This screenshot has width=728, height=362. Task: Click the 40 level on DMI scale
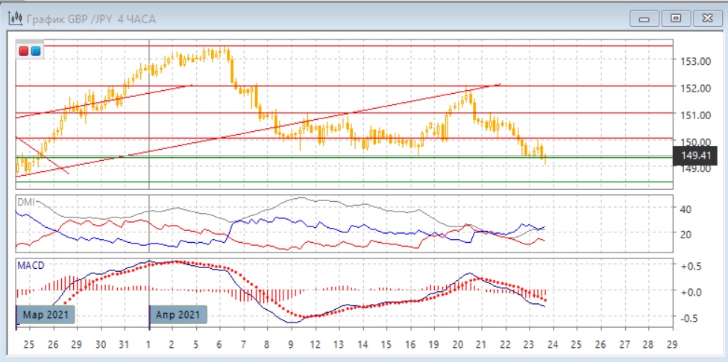coord(687,209)
